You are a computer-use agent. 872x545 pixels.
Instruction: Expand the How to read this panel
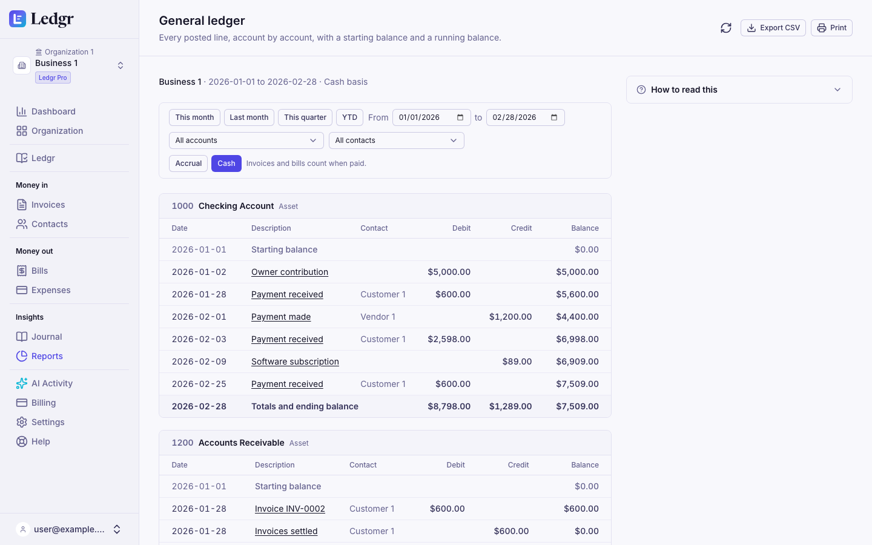pyautogui.click(x=739, y=90)
